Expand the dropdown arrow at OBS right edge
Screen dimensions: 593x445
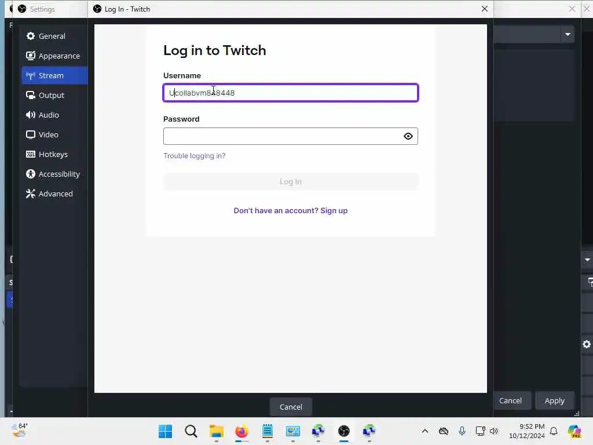click(x=587, y=260)
